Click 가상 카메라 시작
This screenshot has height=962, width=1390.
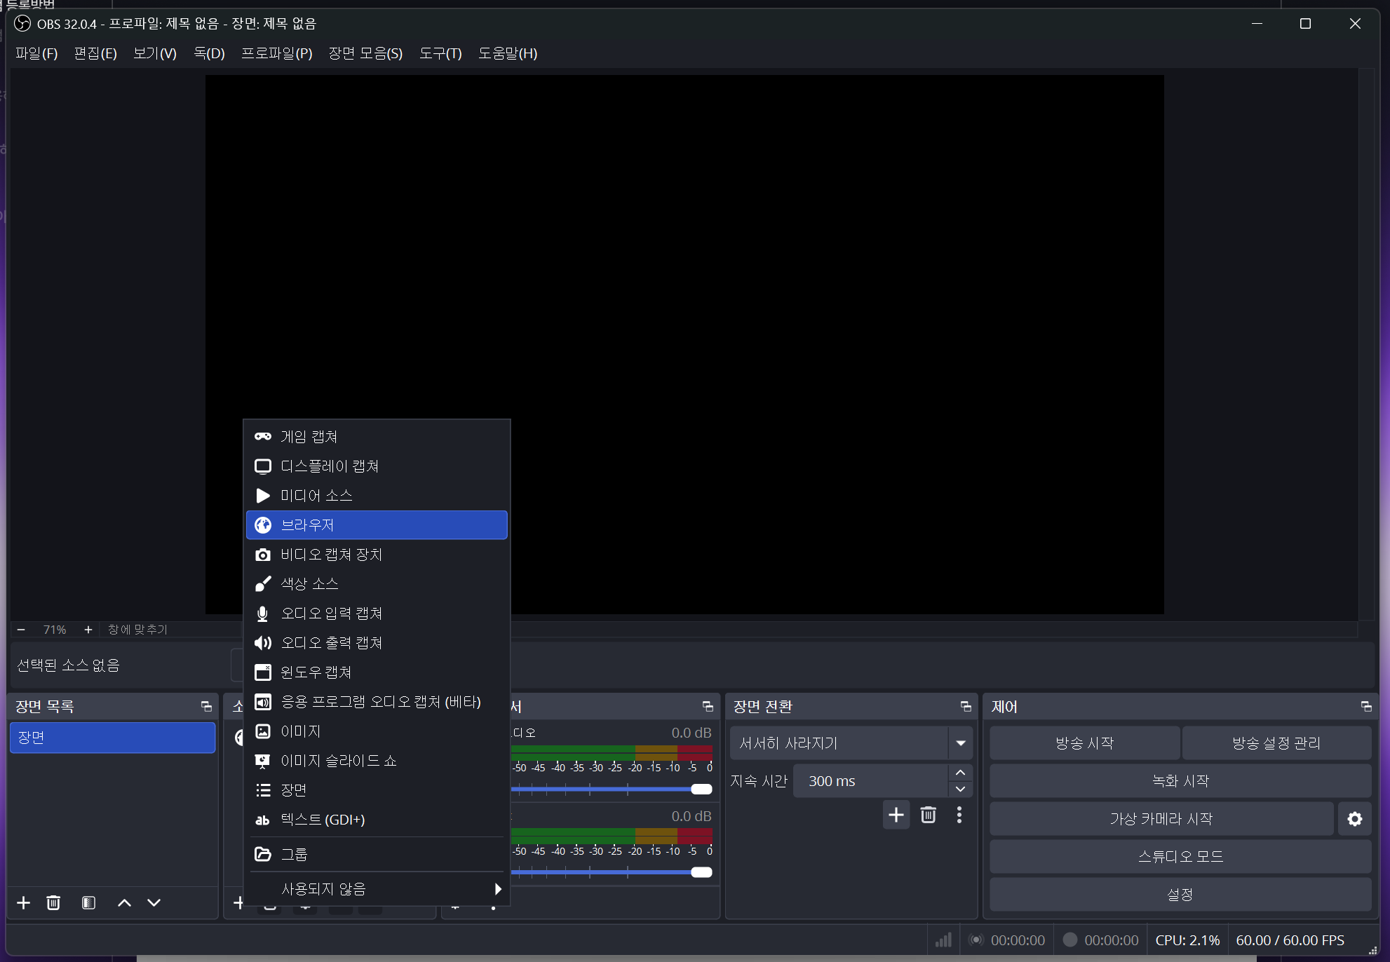[x=1161, y=818]
